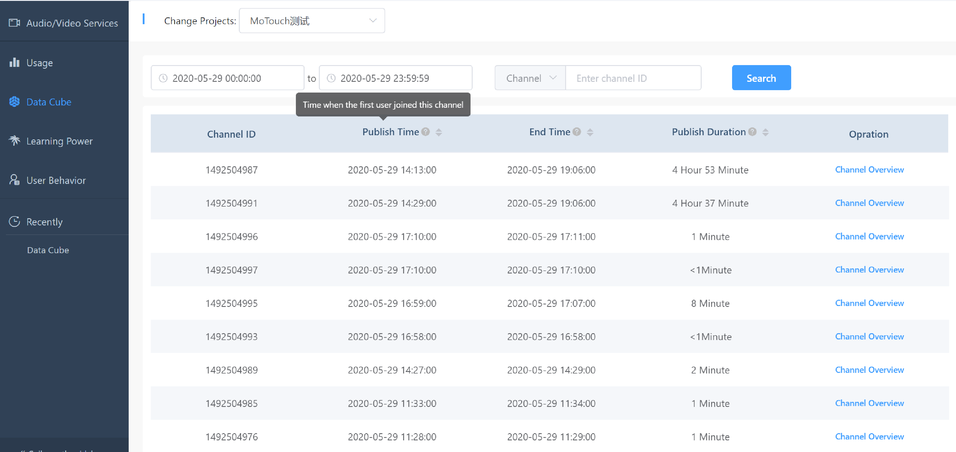Open Channel Overview for channel 1492504987
956x452 pixels.
[x=869, y=170]
